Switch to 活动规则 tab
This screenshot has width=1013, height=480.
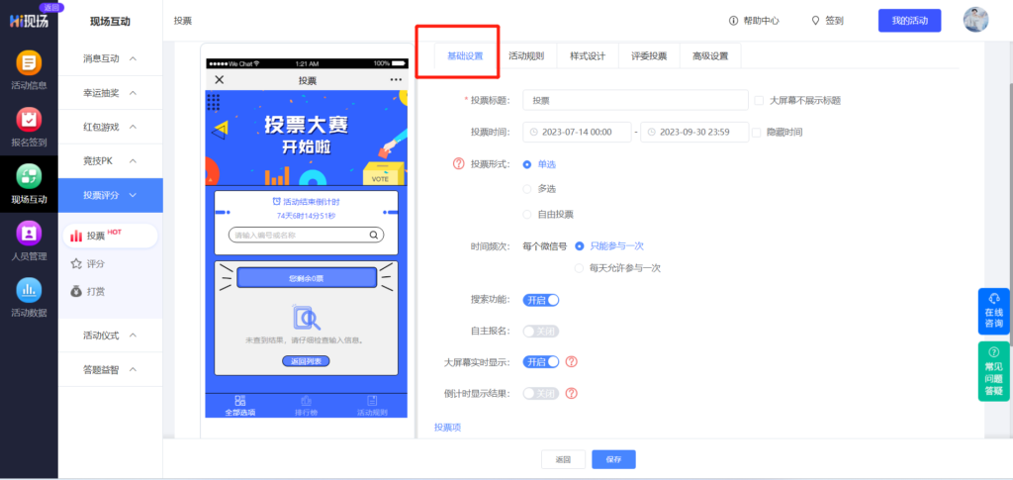526,55
